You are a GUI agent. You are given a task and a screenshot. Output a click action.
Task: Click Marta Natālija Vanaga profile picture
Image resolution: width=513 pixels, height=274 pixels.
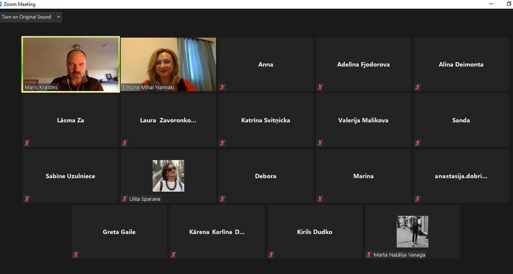click(x=413, y=231)
